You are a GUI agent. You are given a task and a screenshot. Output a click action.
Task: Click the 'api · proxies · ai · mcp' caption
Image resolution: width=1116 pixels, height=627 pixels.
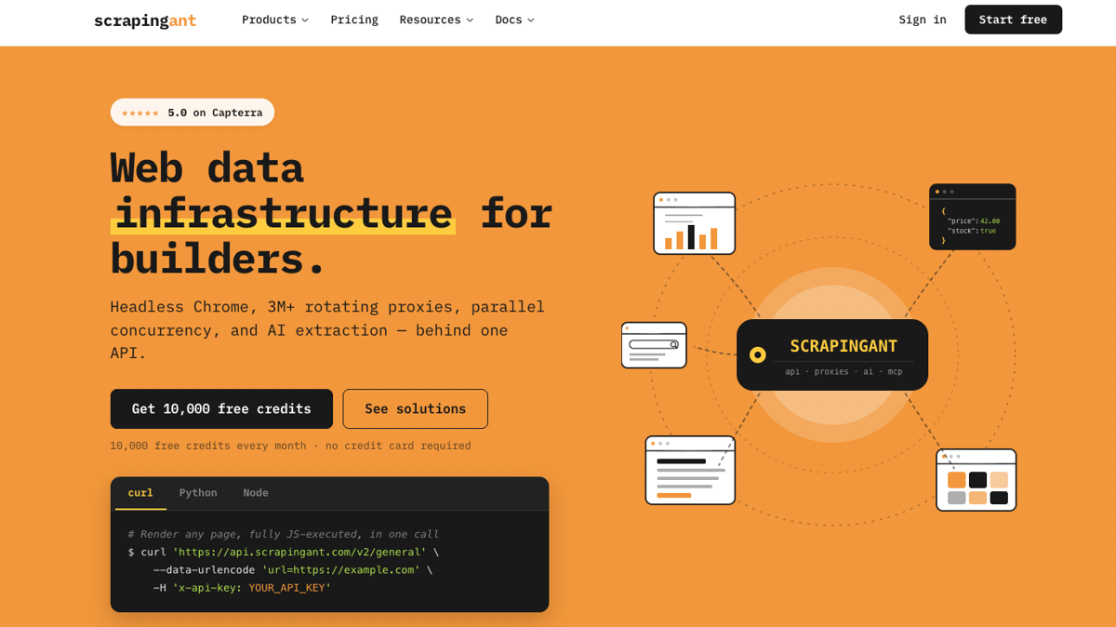[844, 371]
